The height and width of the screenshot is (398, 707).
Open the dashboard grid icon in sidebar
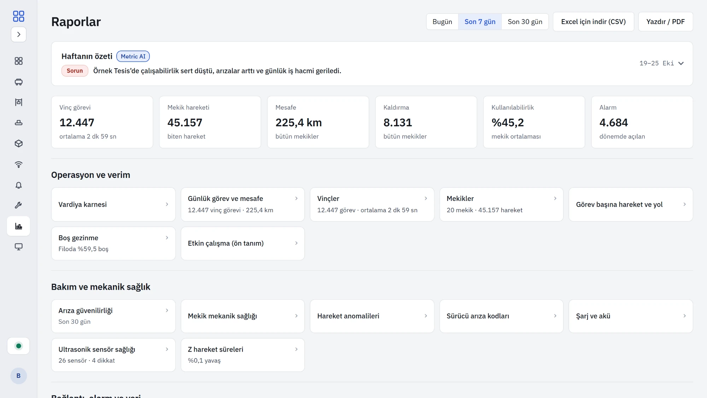(19, 61)
